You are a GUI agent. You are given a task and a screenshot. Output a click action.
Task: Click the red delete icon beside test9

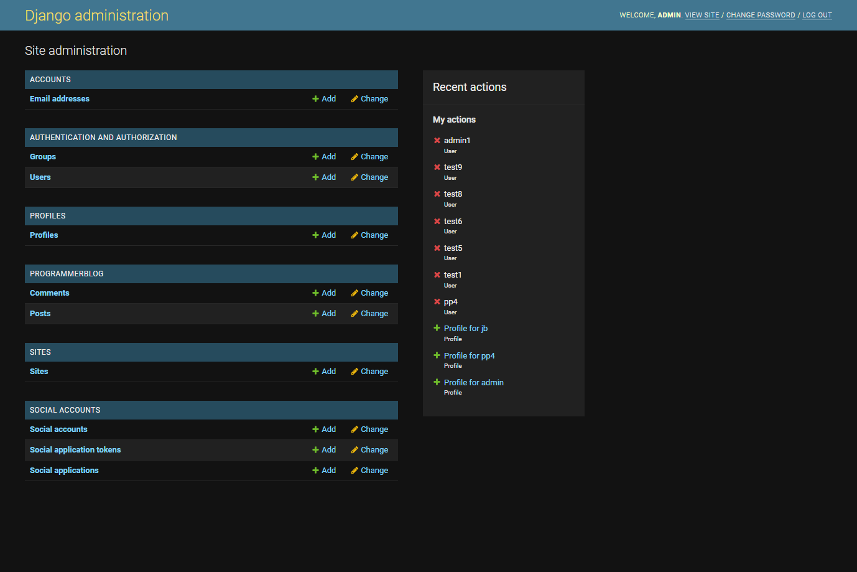point(437,167)
